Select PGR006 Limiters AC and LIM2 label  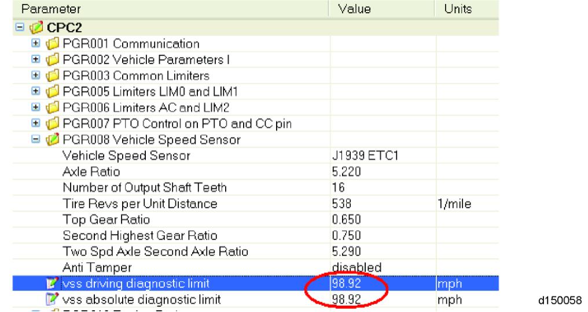(x=146, y=107)
